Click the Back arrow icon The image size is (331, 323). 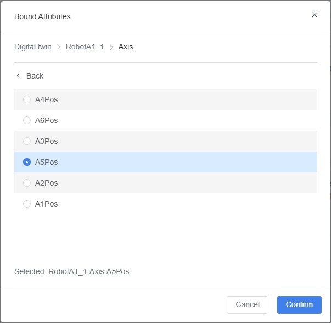pyautogui.click(x=18, y=76)
